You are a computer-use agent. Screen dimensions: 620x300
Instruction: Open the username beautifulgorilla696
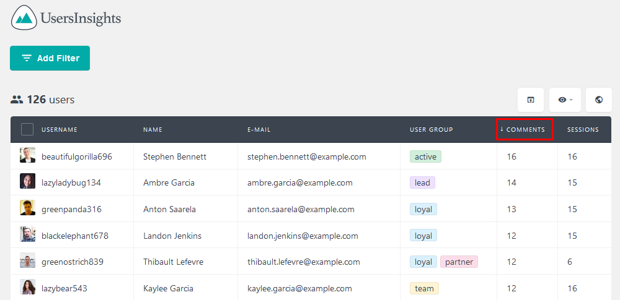tap(77, 156)
